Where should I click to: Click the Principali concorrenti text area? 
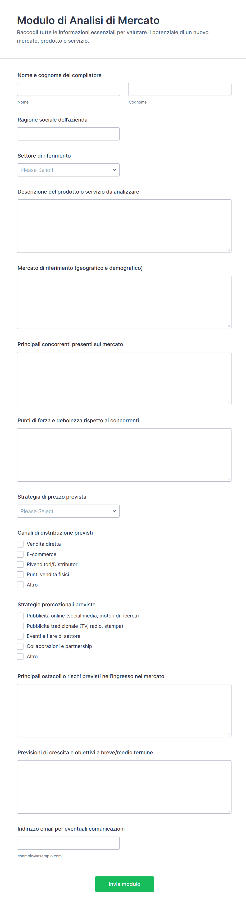pos(124,378)
